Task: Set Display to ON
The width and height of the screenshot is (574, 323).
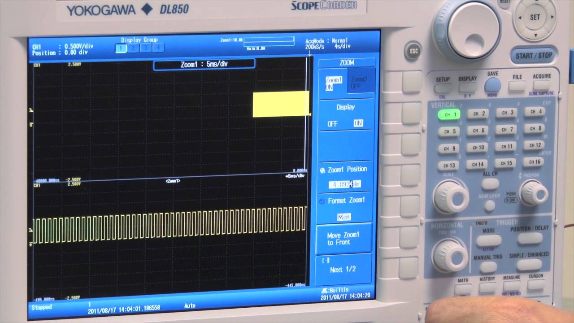Action: click(358, 123)
